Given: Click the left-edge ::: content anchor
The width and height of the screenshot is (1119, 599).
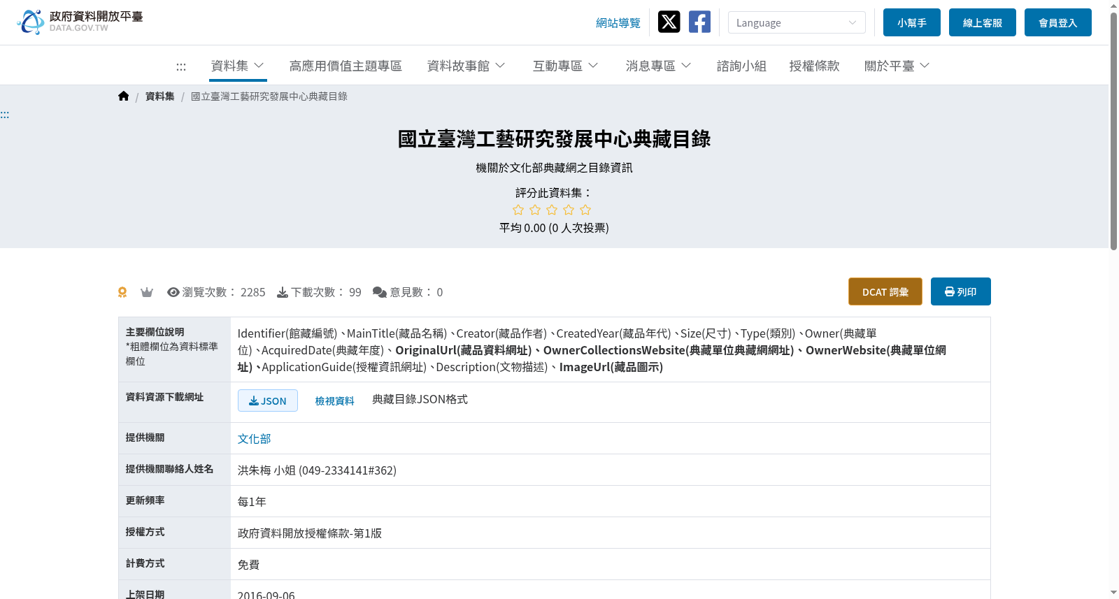Looking at the screenshot, I should tap(5, 115).
